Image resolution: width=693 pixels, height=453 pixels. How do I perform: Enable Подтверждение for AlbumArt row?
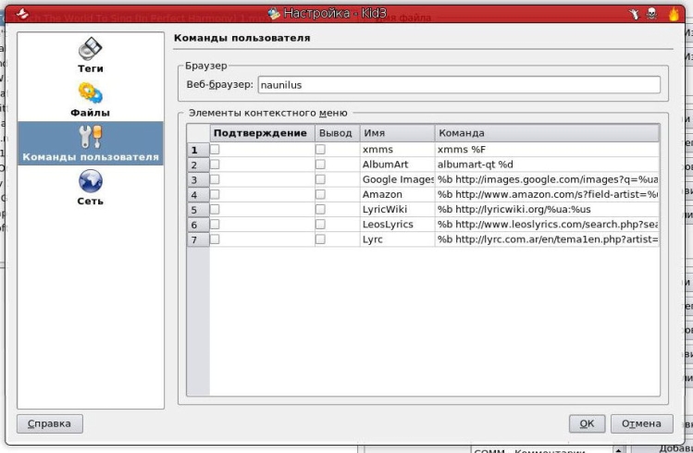[215, 165]
